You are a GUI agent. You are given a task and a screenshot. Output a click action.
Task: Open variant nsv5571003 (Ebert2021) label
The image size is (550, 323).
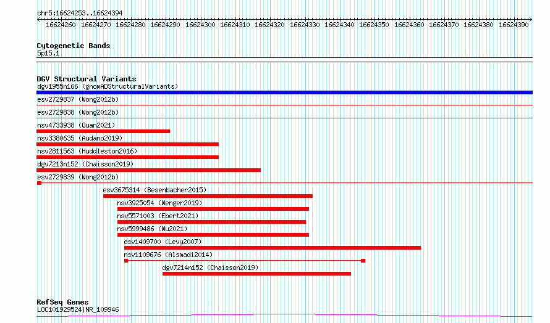tap(158, 216)
